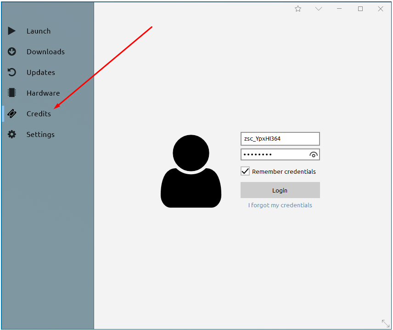Show password using the eye icon

313,155
